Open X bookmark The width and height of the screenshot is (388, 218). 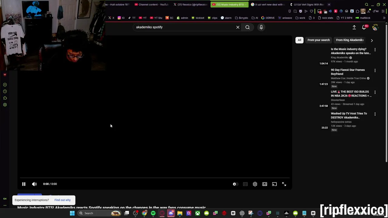pyautogui.click(x=111, y=18)
